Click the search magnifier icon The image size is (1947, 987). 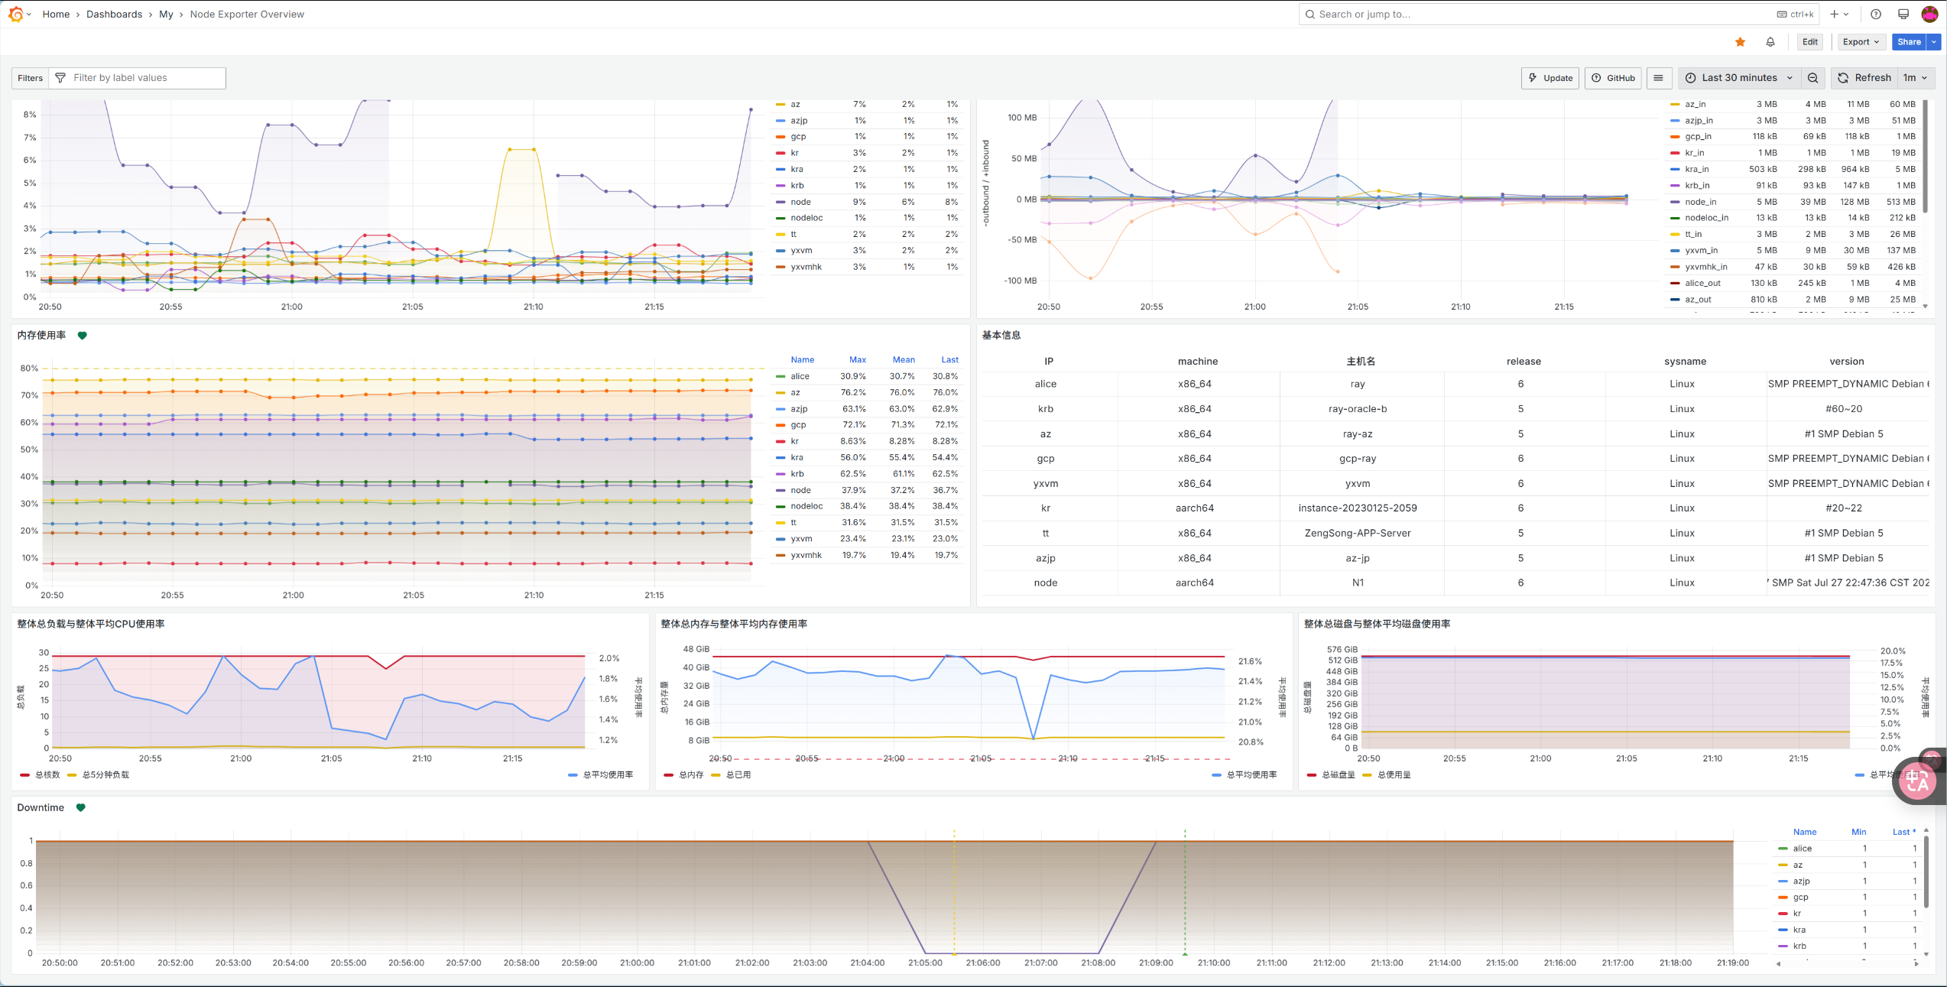click(x=1310, y=14)
